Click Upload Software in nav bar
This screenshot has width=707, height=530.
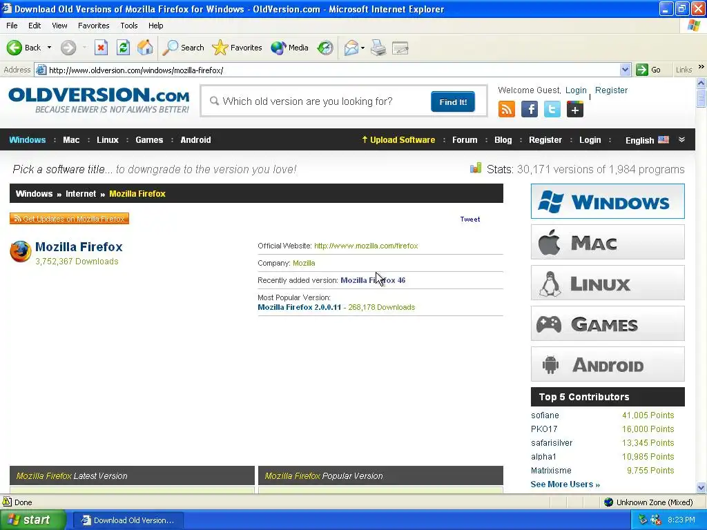(x=398, y=139)
